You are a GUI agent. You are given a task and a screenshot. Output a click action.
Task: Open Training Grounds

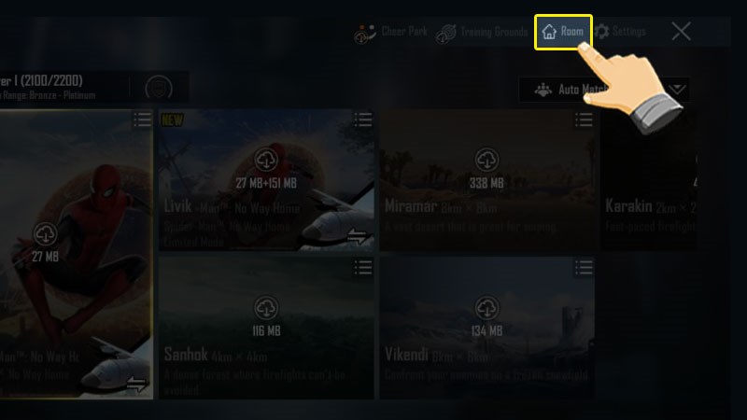click(x=482, y=33)
